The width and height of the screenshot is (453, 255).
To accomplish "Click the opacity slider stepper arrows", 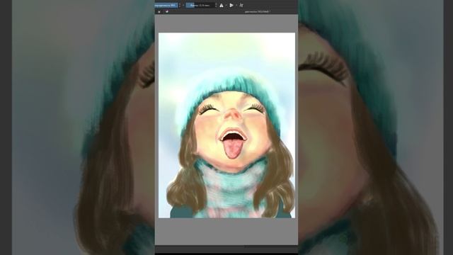I will (x=180, y=5).
